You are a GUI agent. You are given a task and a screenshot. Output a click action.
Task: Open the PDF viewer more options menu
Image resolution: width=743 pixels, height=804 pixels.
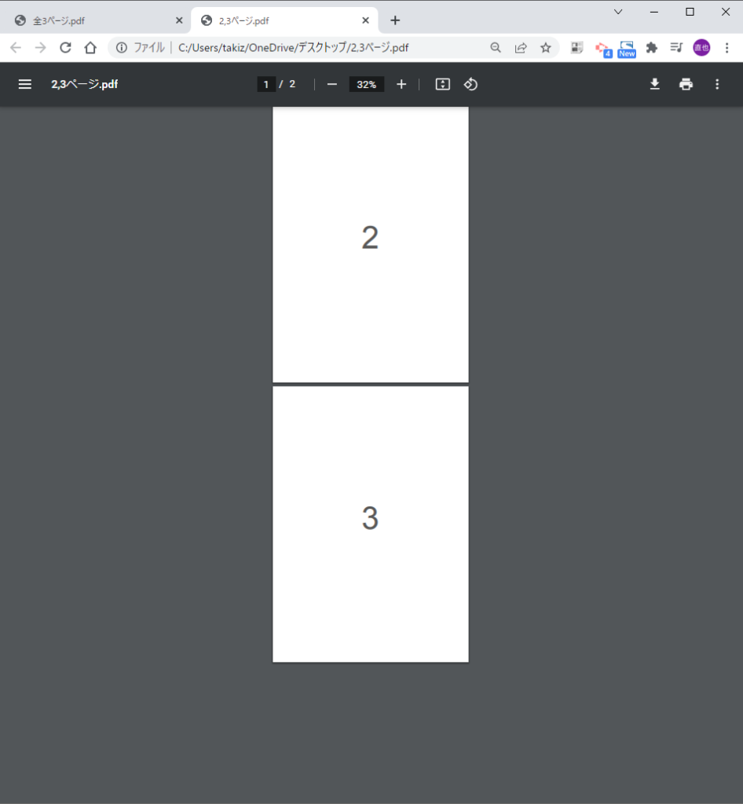[x=717, y=84]
